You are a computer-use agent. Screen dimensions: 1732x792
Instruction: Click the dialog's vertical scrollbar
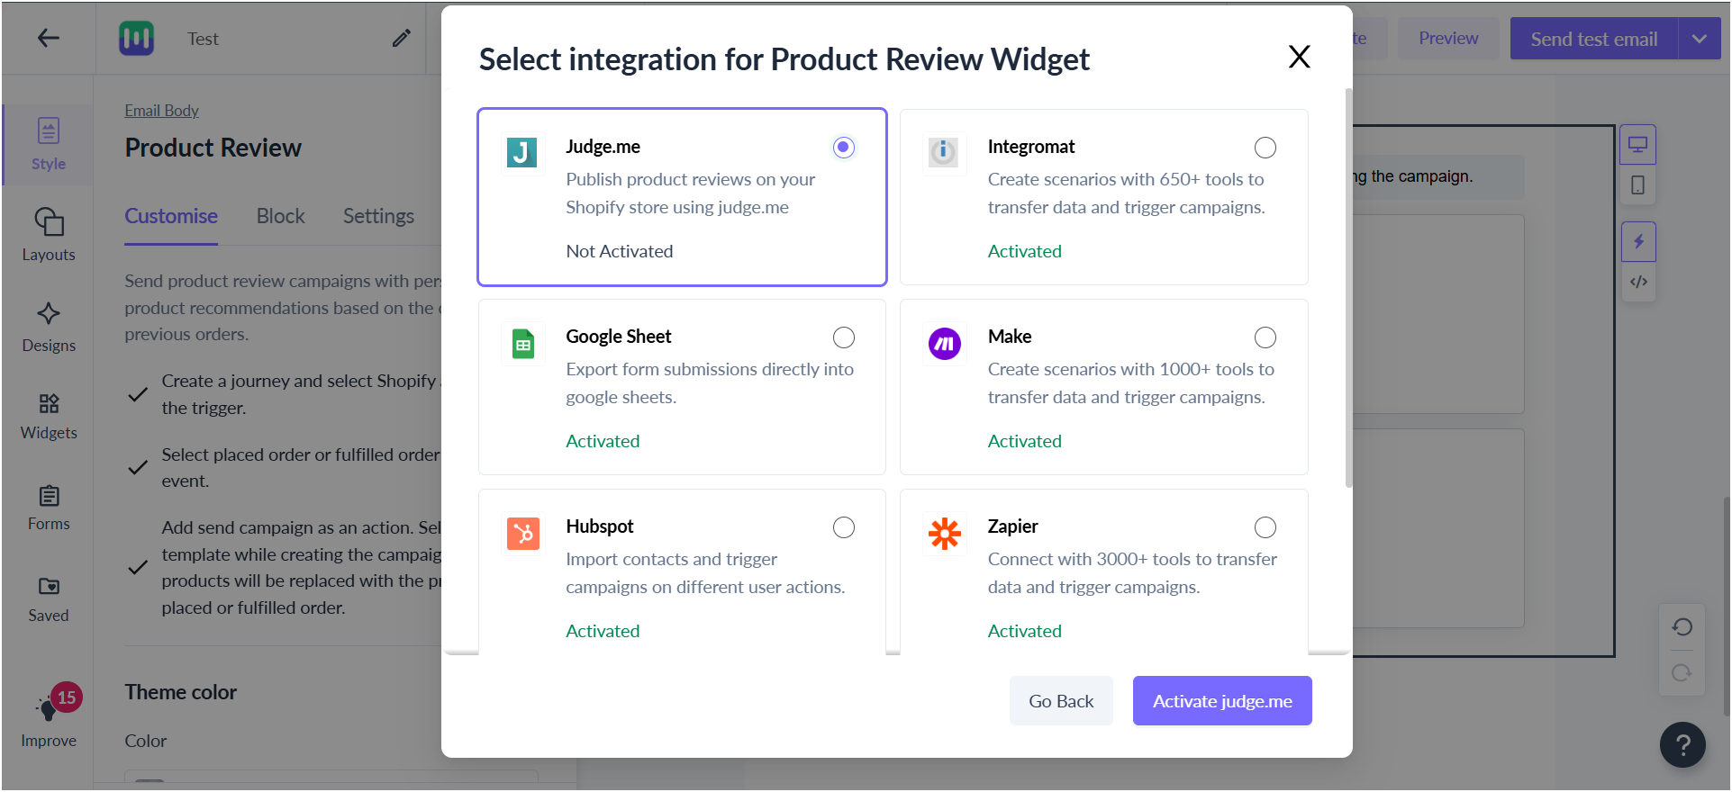(1348, 288)
